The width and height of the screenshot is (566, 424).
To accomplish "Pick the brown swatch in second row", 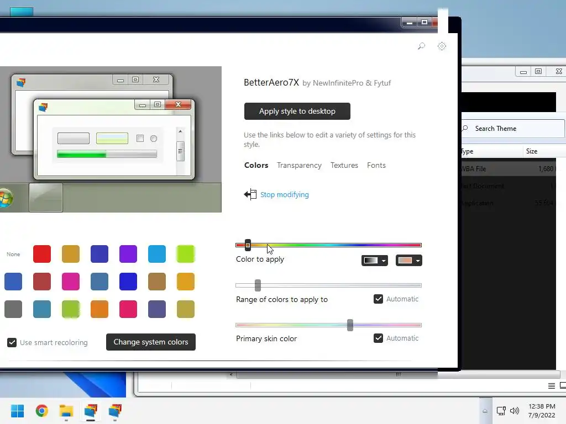I will coord(157,282).
